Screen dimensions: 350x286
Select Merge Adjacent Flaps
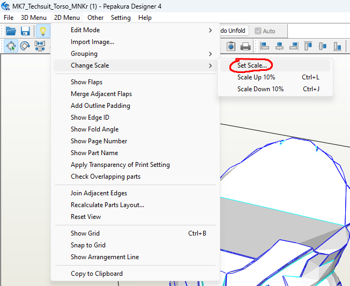click(x=135, y=94)
